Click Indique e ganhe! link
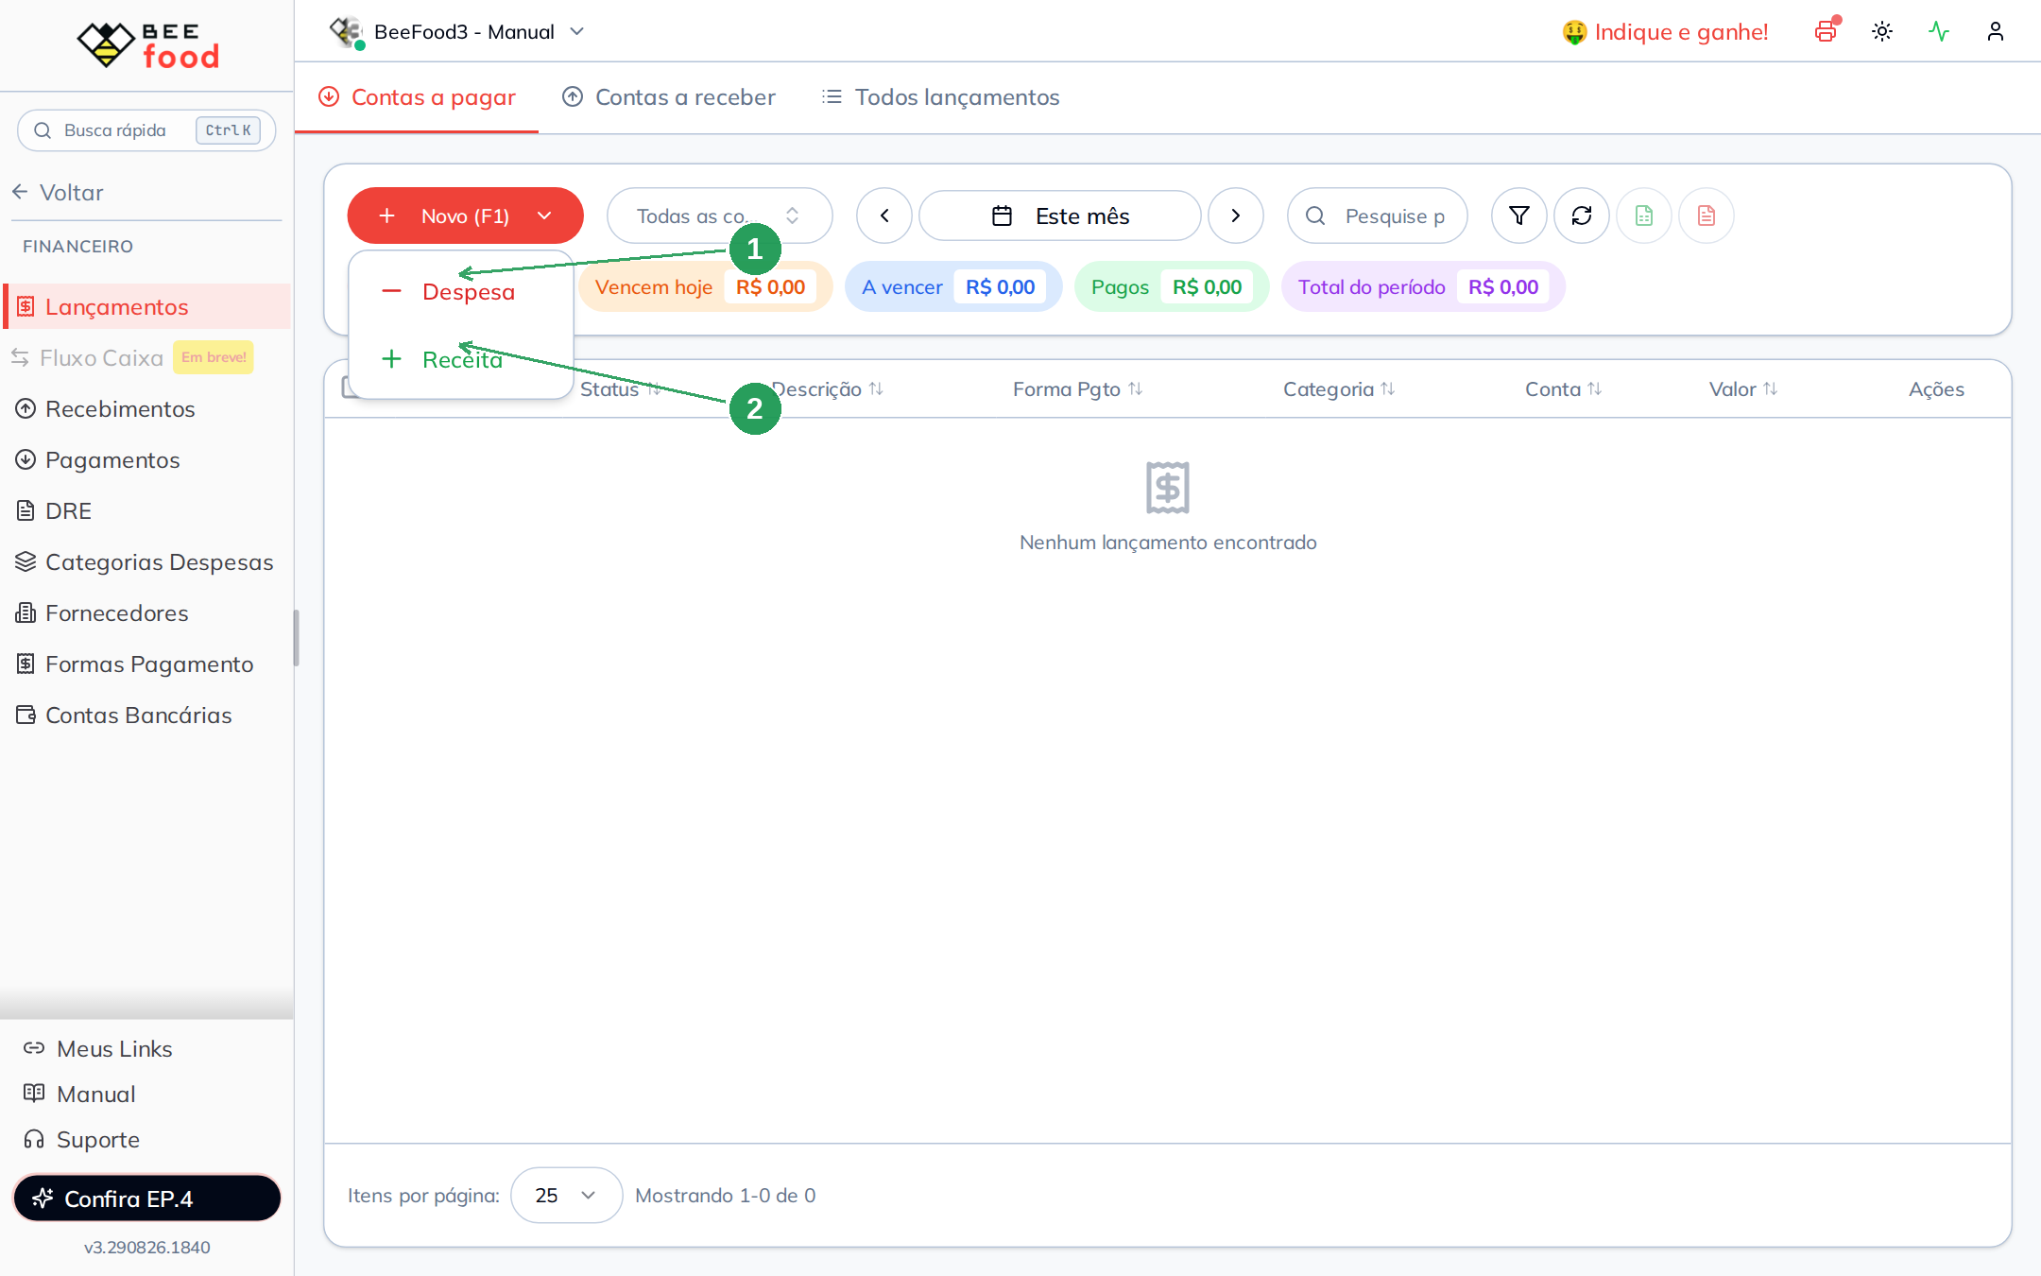 pyautogui.click(x=1665, y=31)
